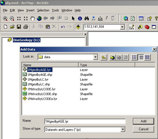The height and width of the screenshot is (139, 158).
Task: Open the View menu
Action: tap(21, 10)
